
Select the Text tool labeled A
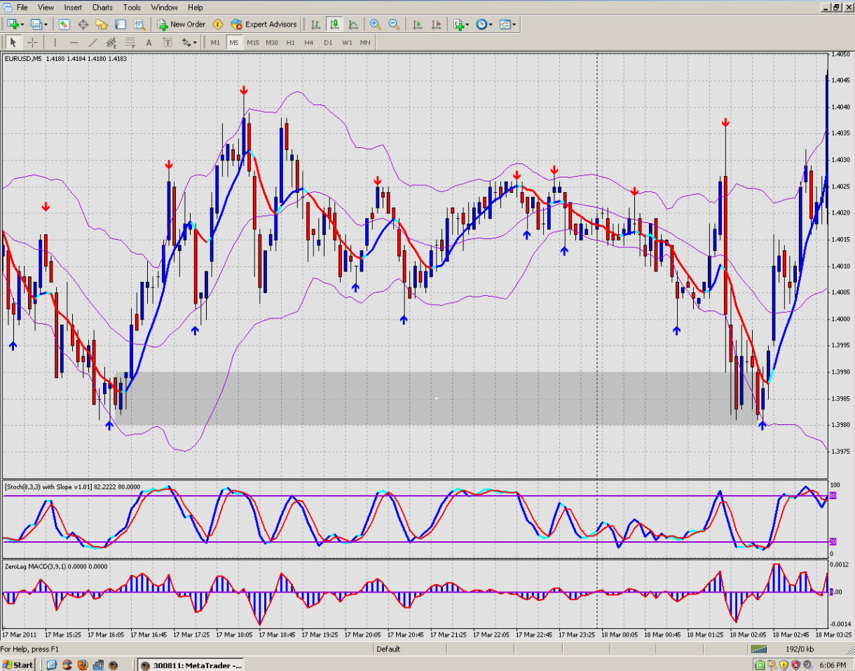click(x=149, y=42)
